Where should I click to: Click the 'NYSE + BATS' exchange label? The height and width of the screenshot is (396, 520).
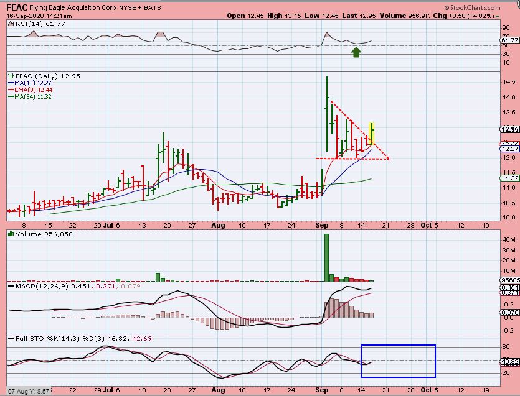[x=140, y=8]
